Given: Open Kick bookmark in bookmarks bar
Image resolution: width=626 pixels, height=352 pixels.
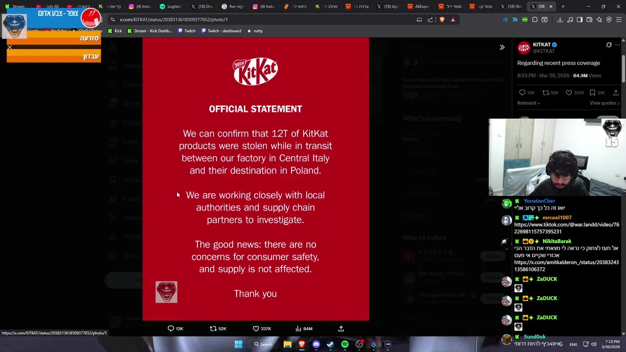Looking at the screenshot, I should (115, 31).
